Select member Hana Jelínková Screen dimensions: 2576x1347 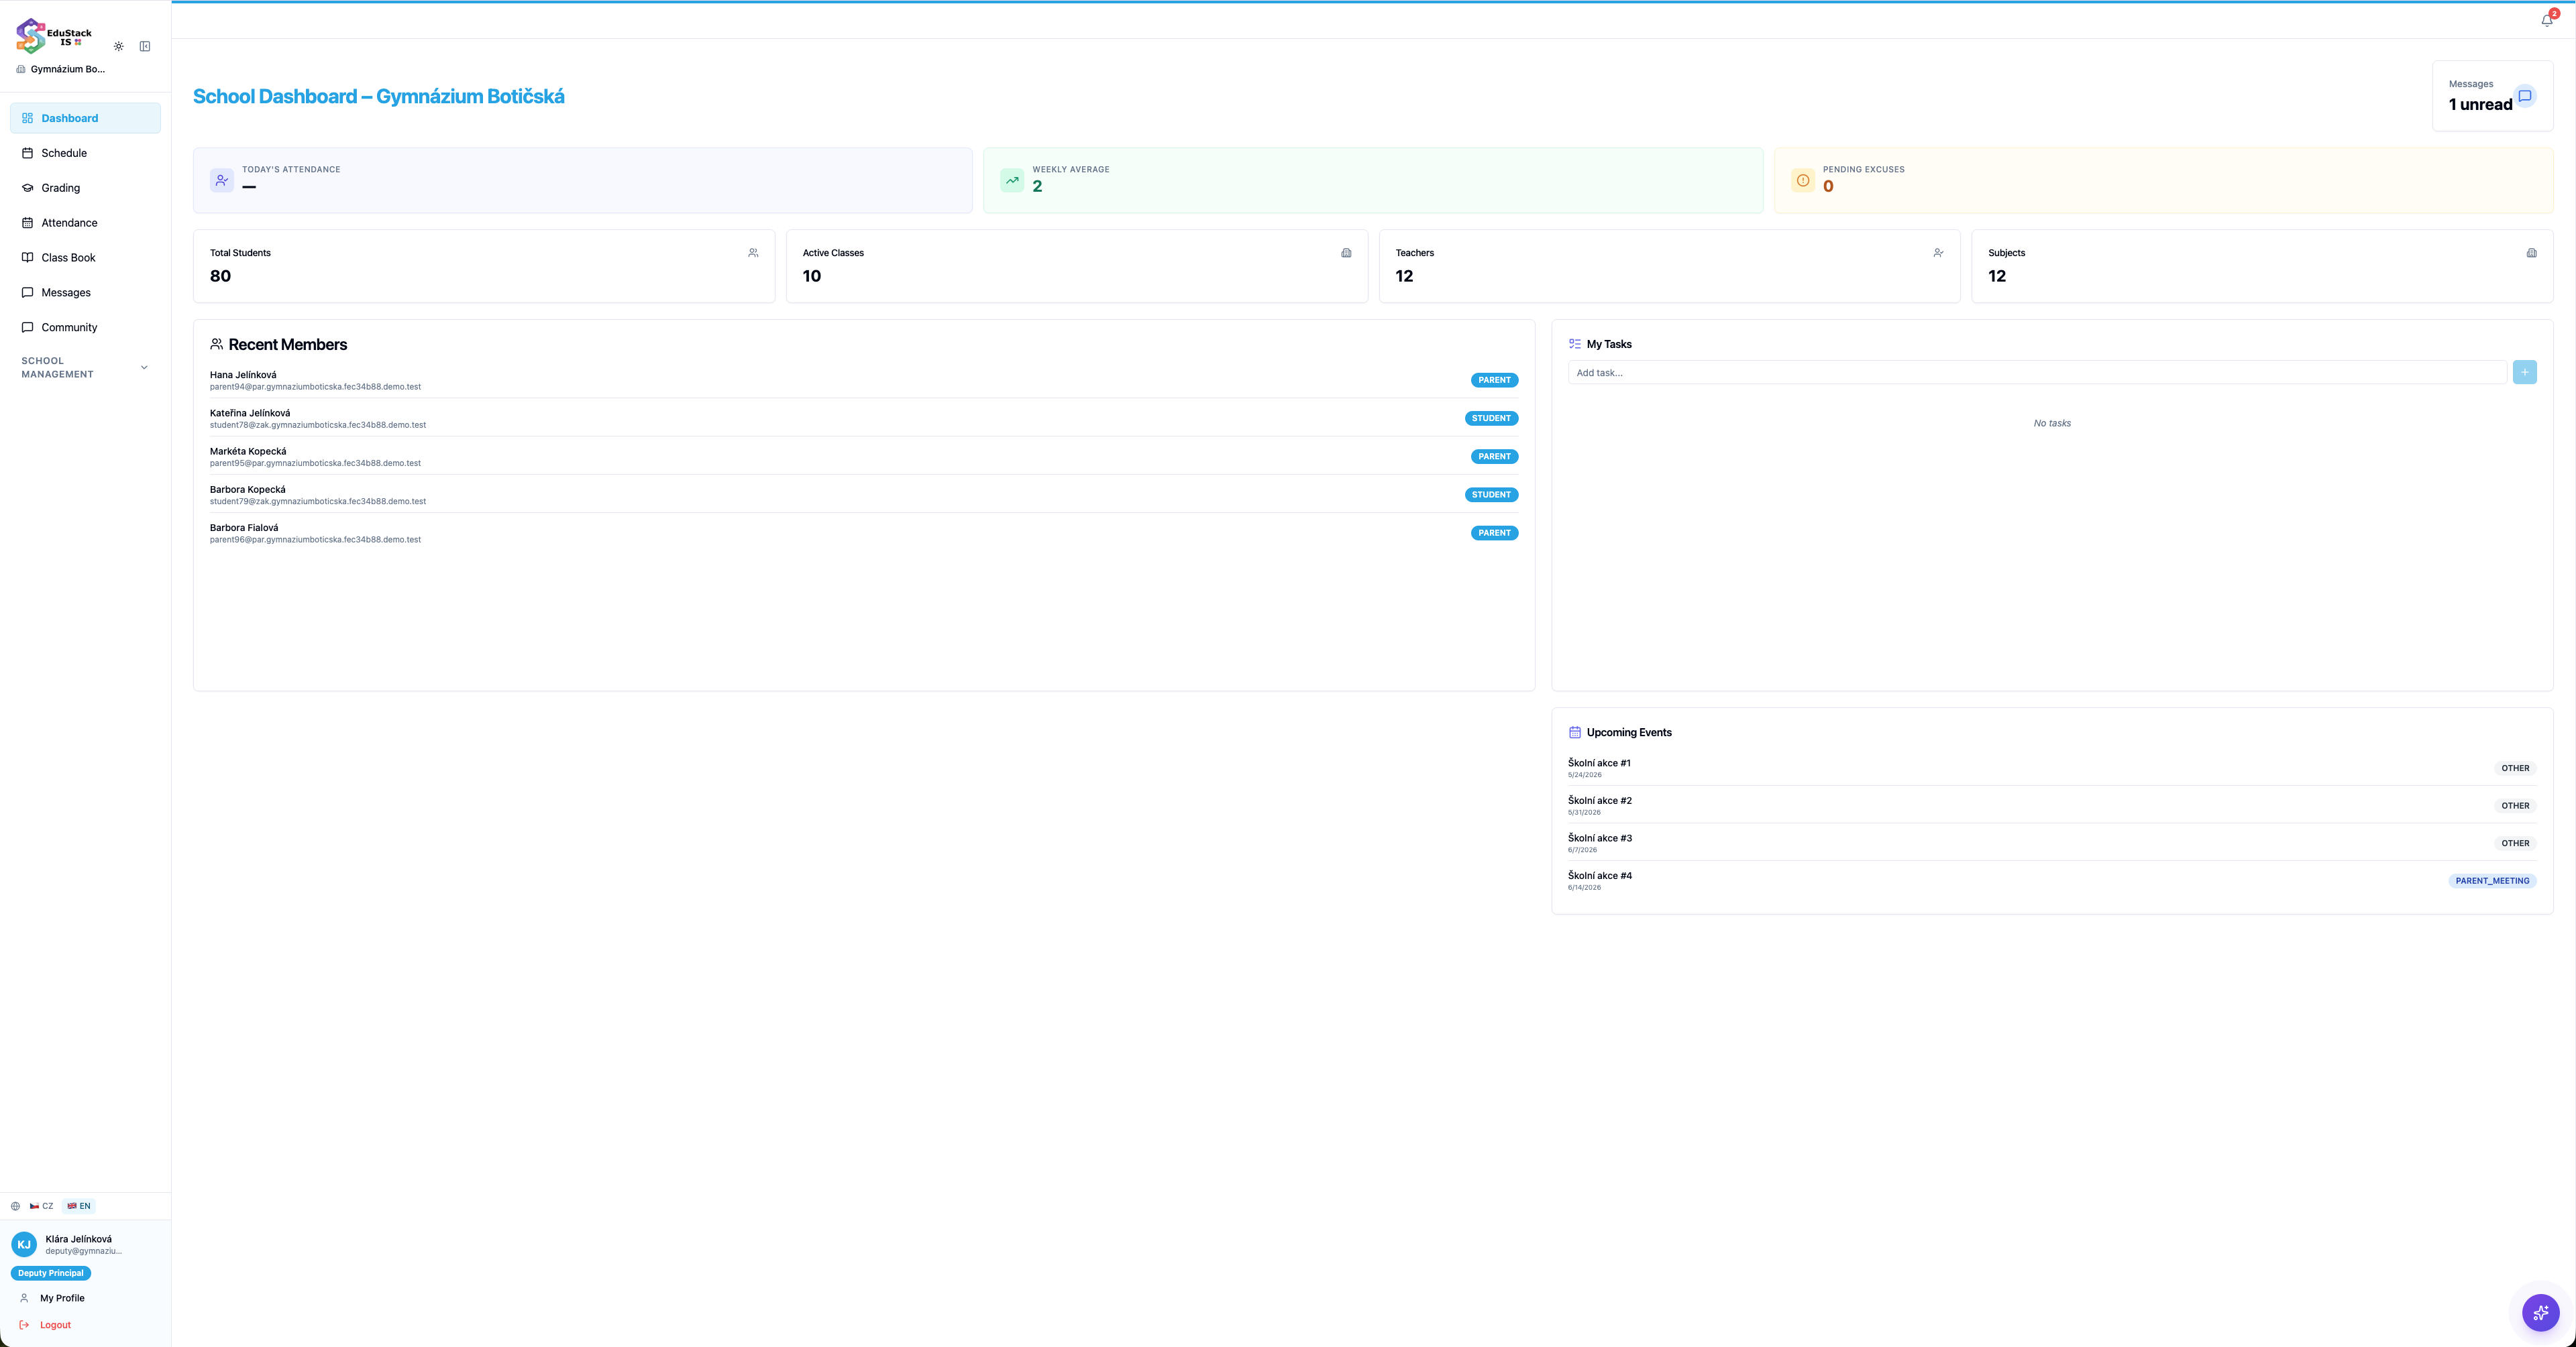click(864, 379)
